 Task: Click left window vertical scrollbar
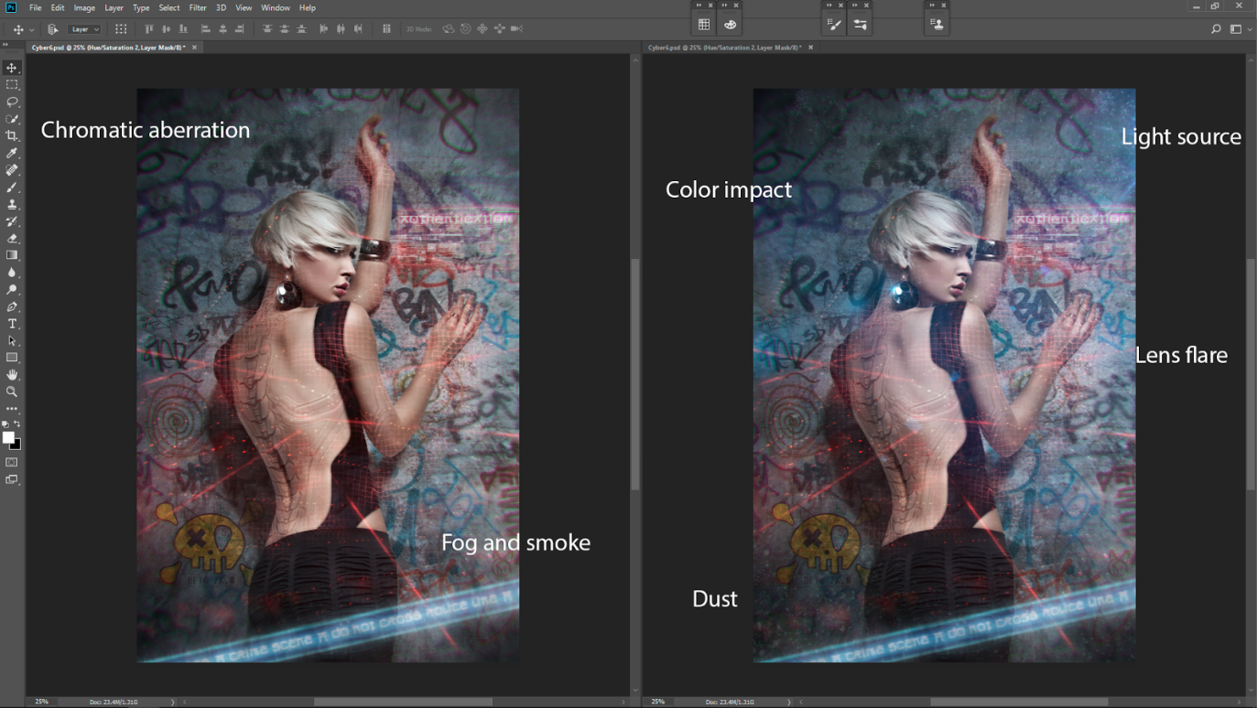click(634, 375)
